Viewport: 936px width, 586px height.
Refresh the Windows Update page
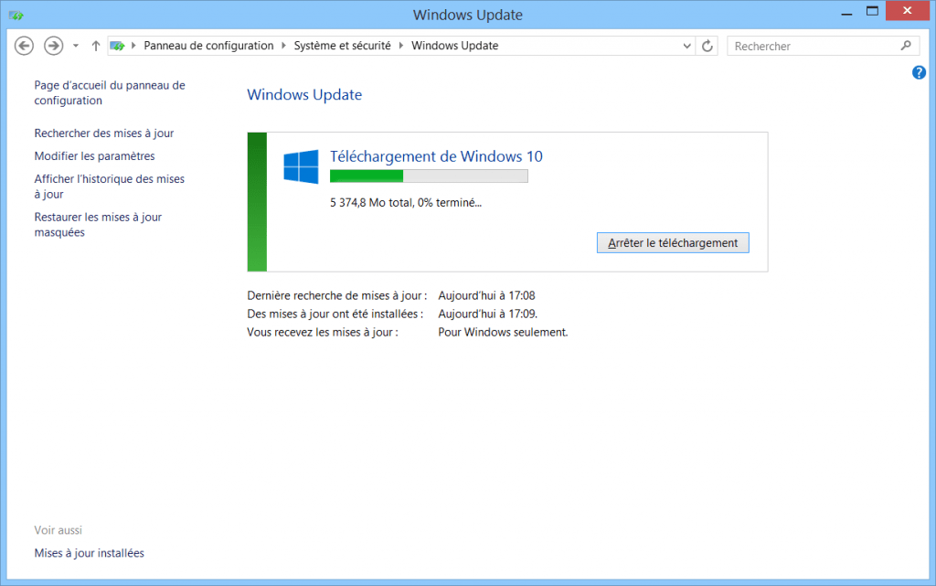(x=707, y=46)
